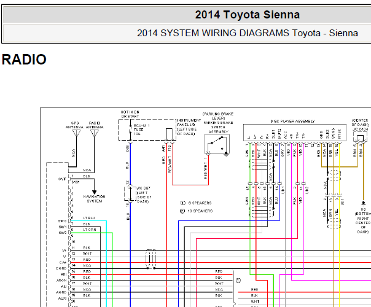This screenshot has height=307, width=371.
Task: Click the RADIO heading
Action: 24,60
